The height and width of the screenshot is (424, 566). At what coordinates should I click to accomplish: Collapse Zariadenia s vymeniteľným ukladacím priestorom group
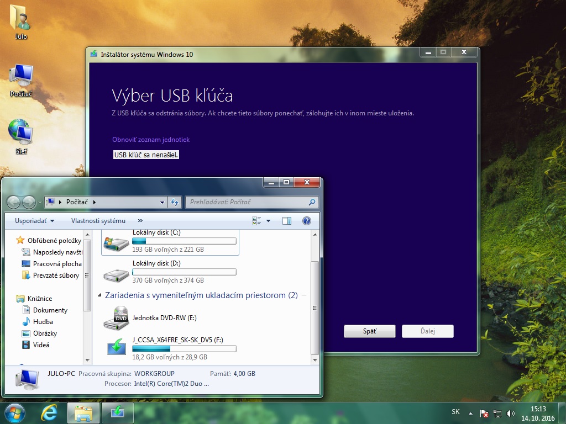coord(99,295)
